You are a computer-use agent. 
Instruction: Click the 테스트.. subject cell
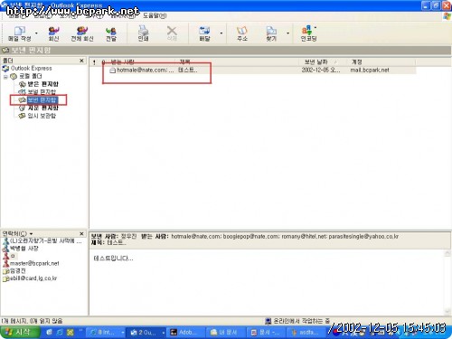(188, 71)
